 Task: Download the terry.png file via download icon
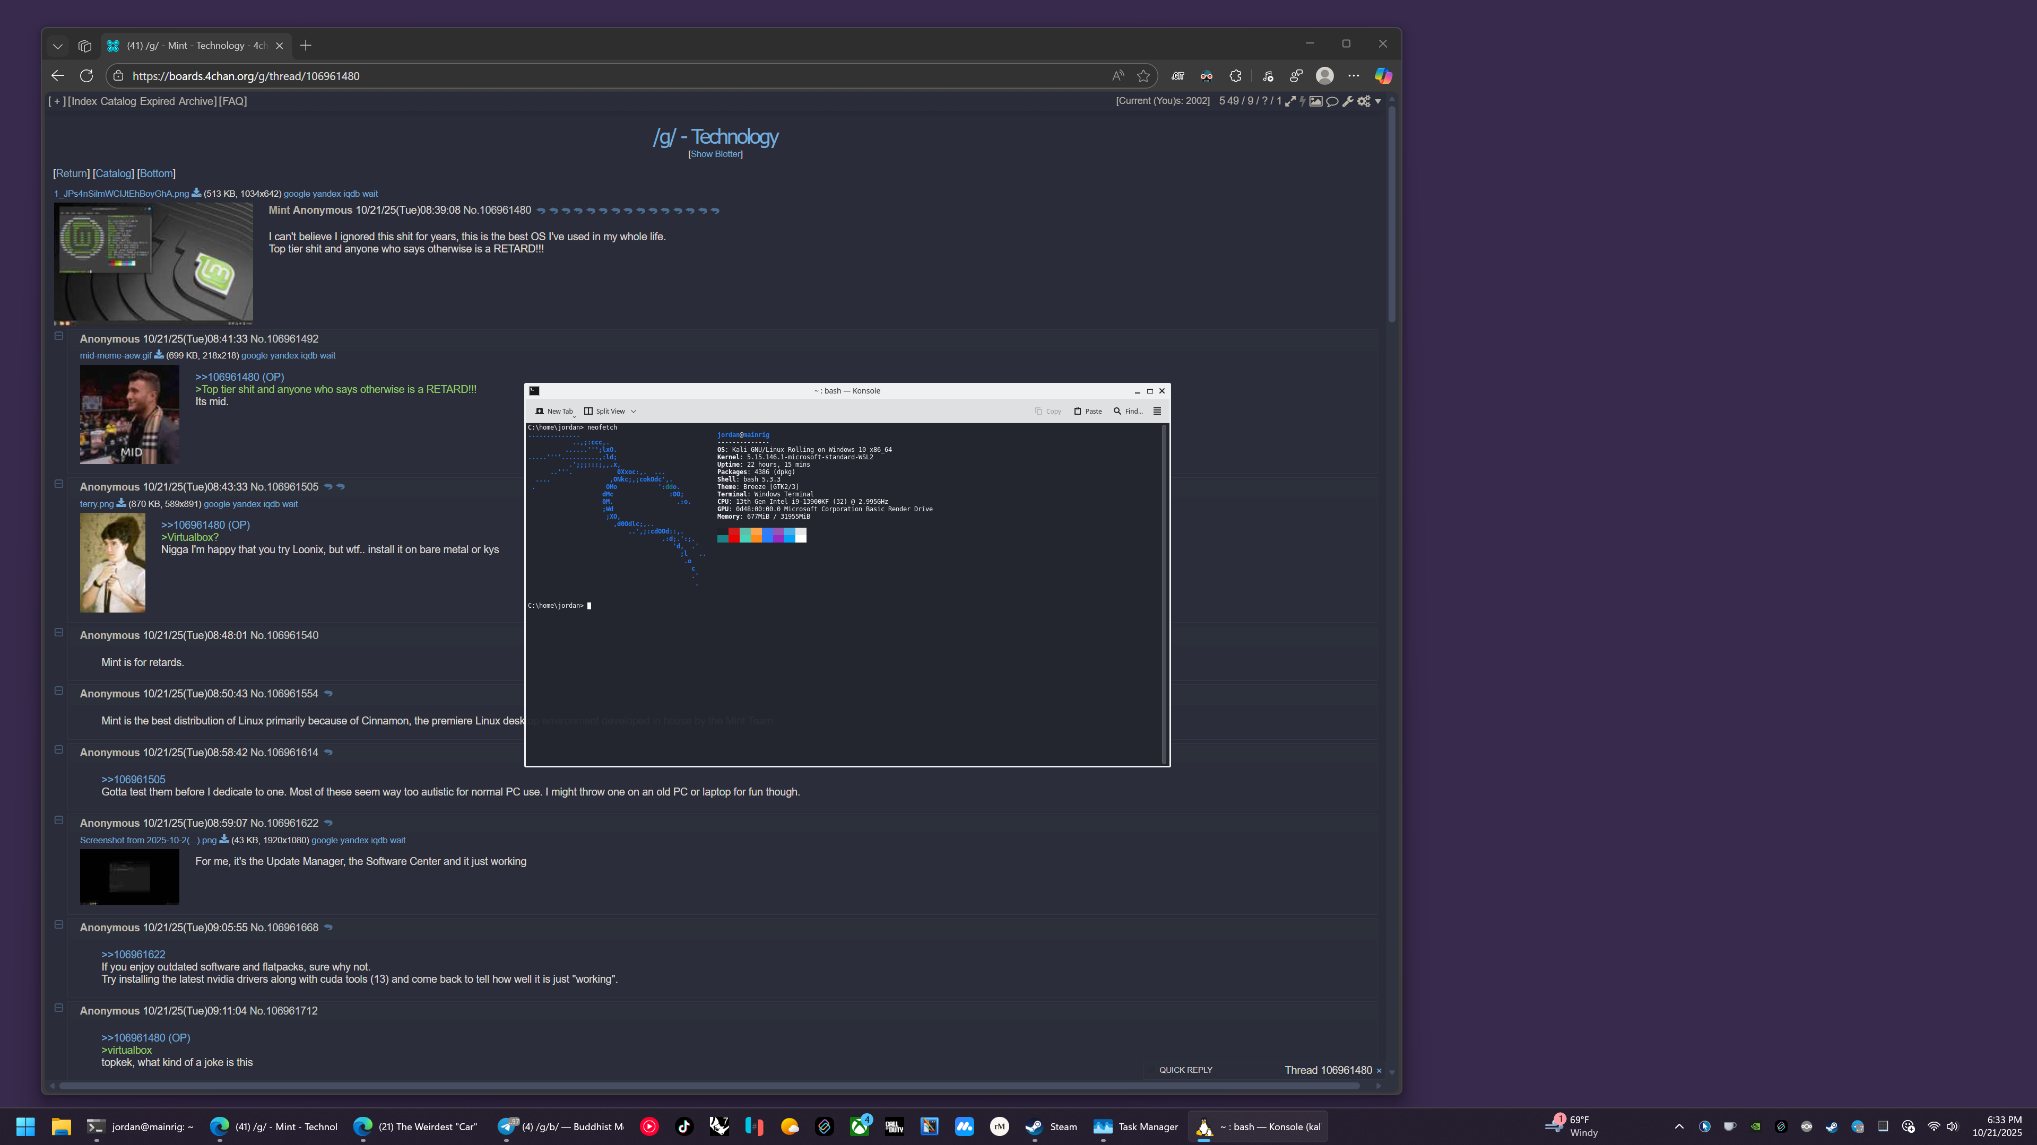point(121,503)
